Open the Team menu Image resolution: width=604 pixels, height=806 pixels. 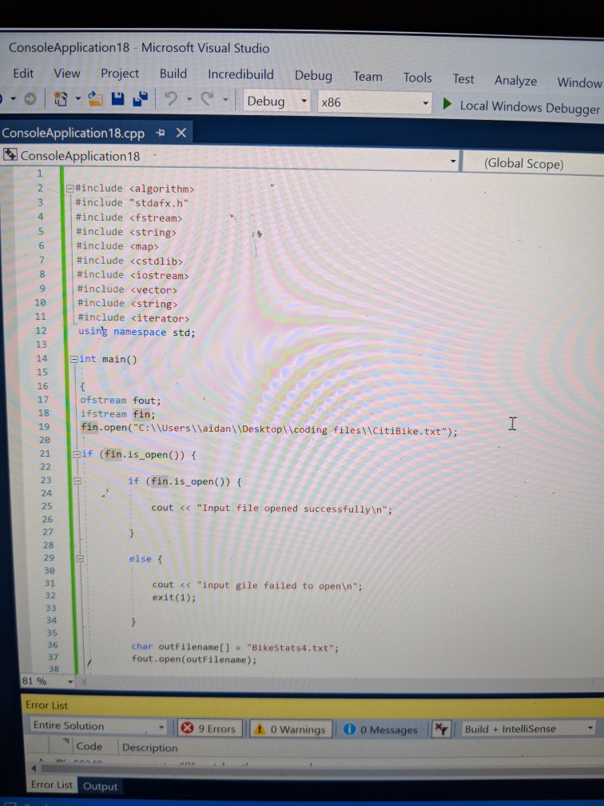[368, 77]
